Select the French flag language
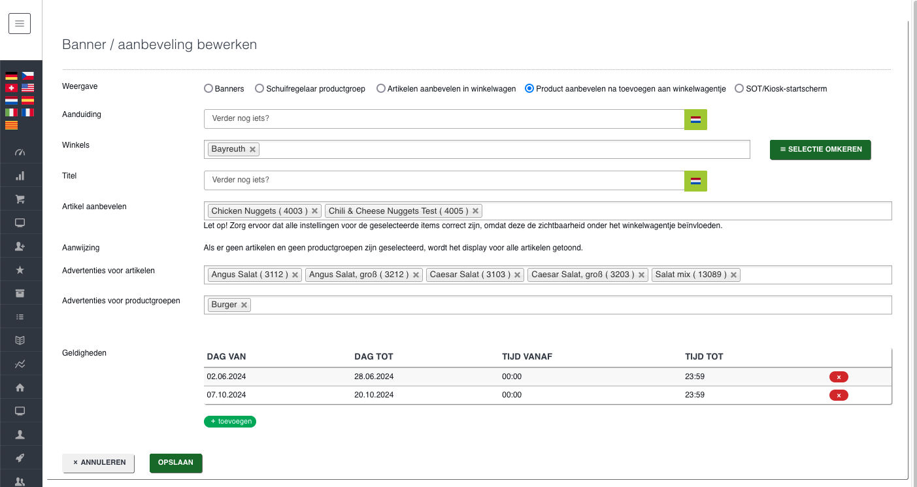The width and height of the screenshot is (917, 487). coord(27,112)
